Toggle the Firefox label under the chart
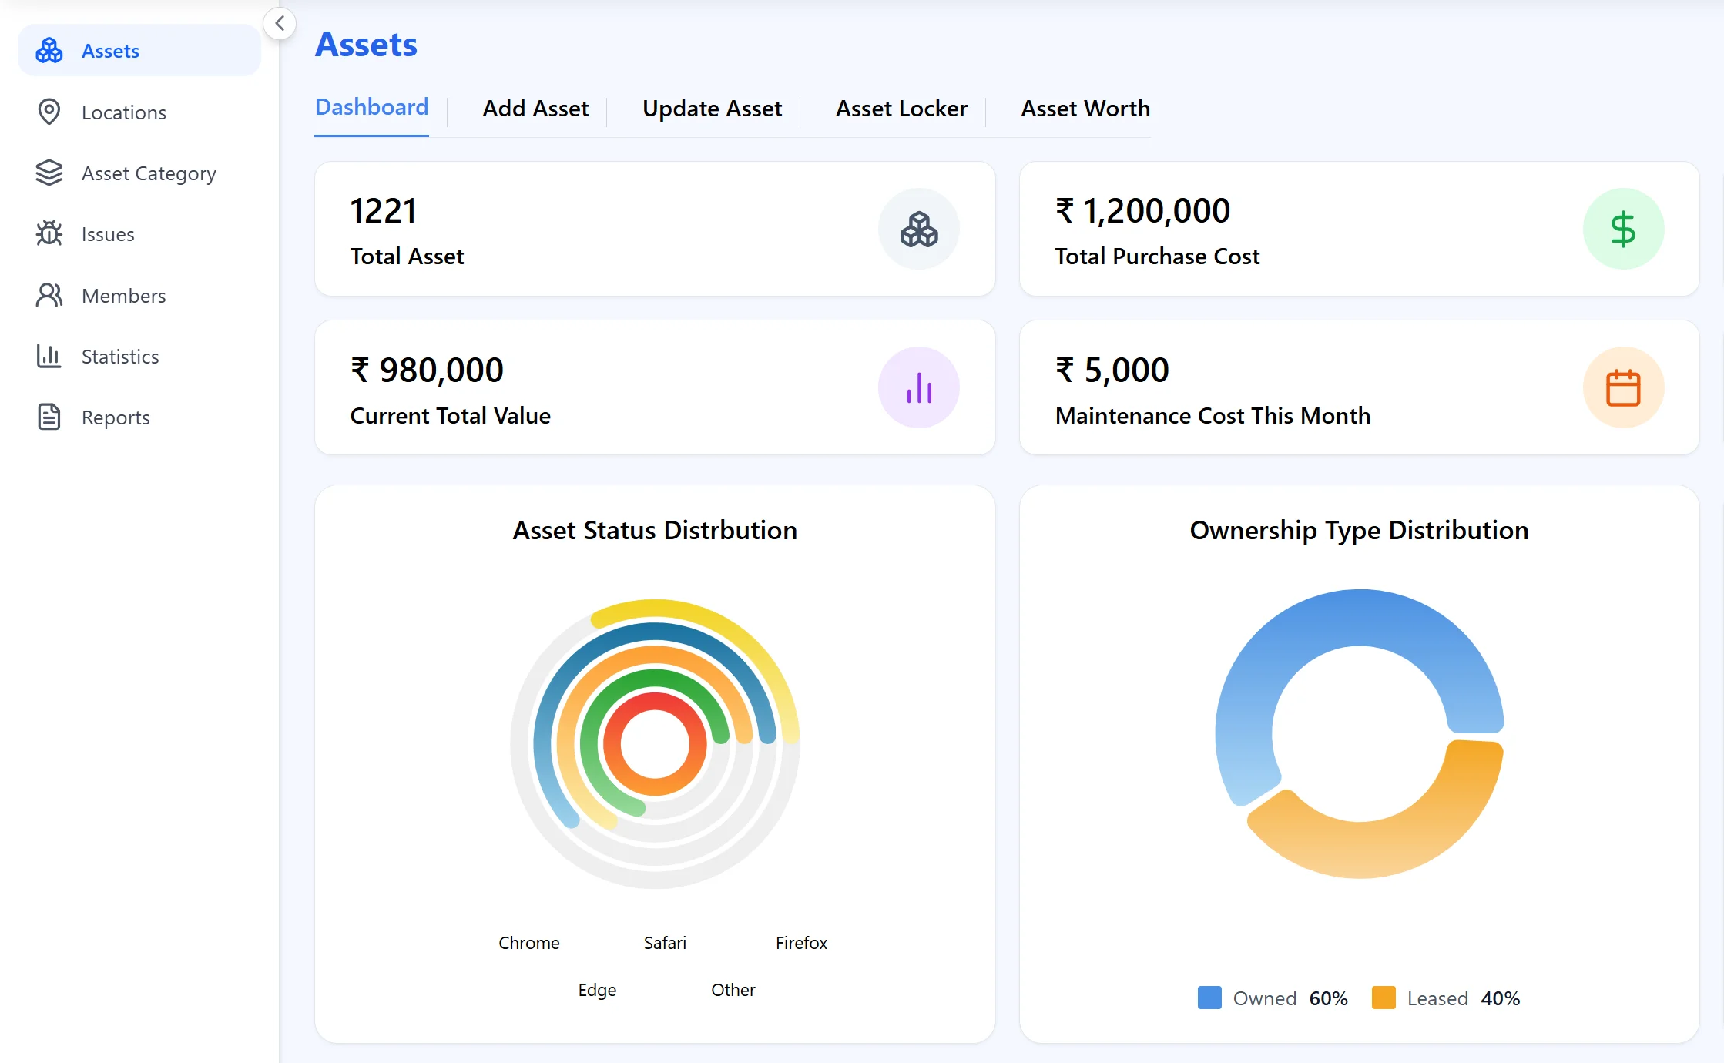The height and width of the screenshot is (1063, 1724). point(801,942)
